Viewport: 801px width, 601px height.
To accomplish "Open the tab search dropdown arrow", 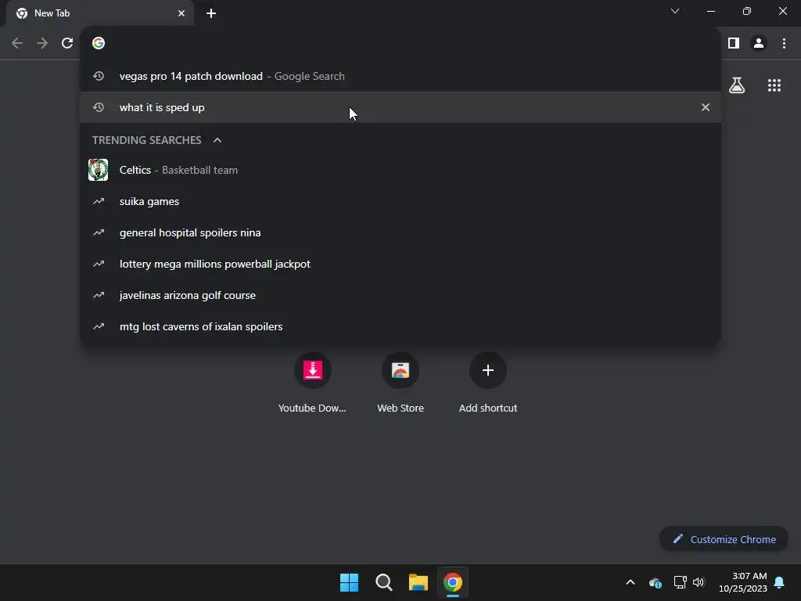I will tap(675, 11).
